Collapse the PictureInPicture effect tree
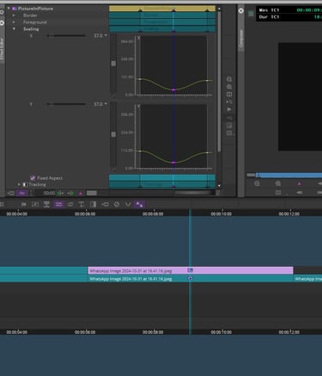Image resolution: width=322 pixels, height=376 pixels. coord(9,9)
